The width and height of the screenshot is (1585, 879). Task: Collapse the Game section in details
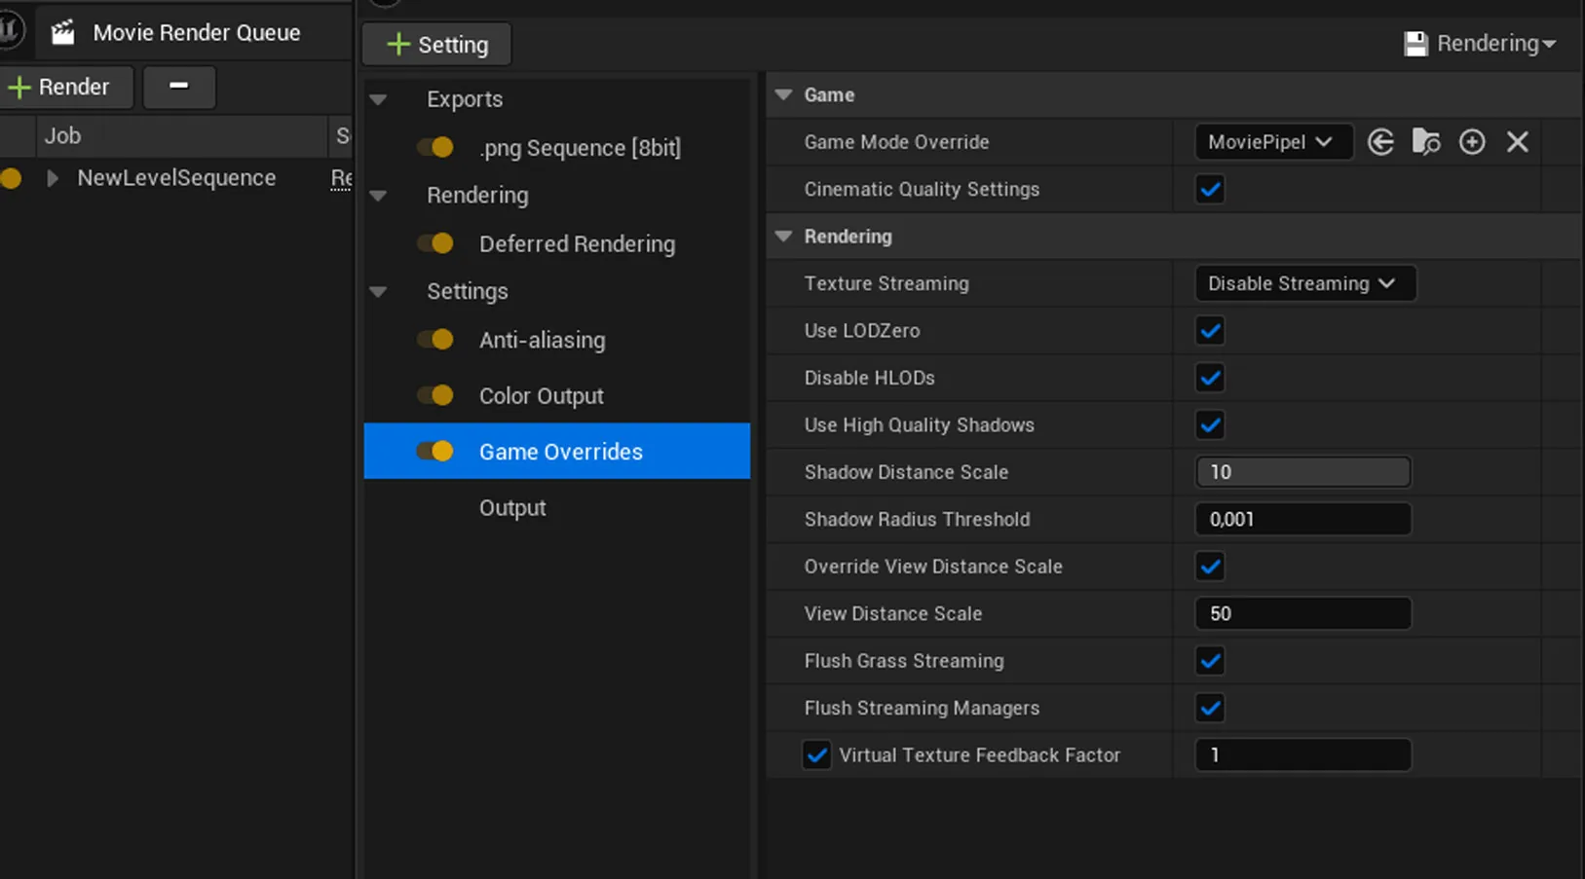[x=783, y=94]
